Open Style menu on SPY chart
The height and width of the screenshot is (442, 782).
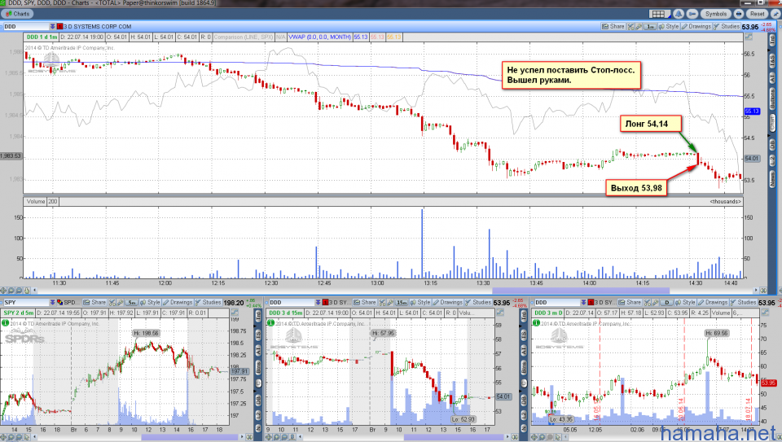(150, 302)
